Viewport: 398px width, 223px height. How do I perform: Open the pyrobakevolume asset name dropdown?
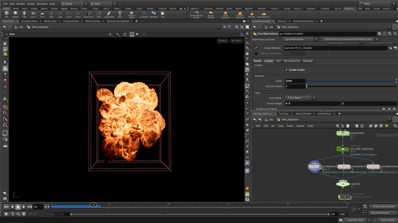(301, 39)
